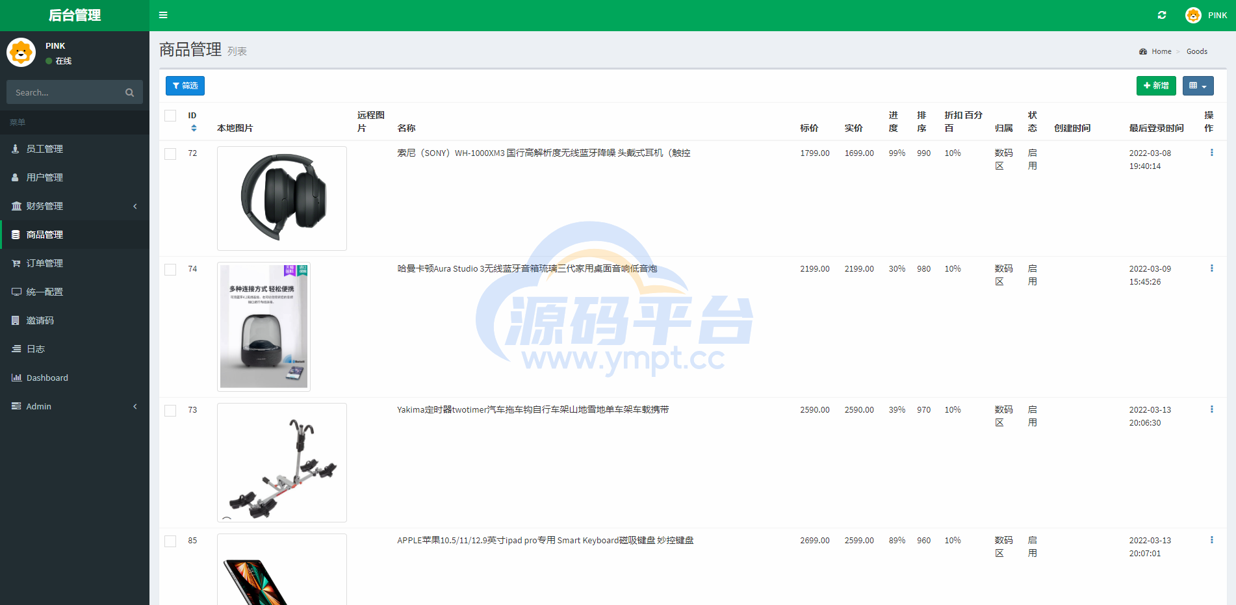1236x605 pixels.
Task: Go to Home breadcrumb link
Action: (1161, 51)
